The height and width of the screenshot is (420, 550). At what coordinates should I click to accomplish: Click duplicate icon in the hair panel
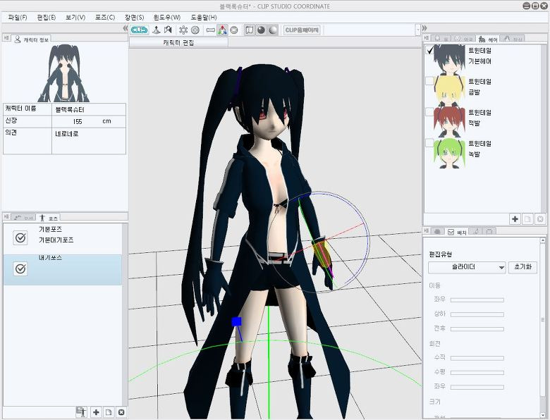pyautogui.click(x=527, y=219)
